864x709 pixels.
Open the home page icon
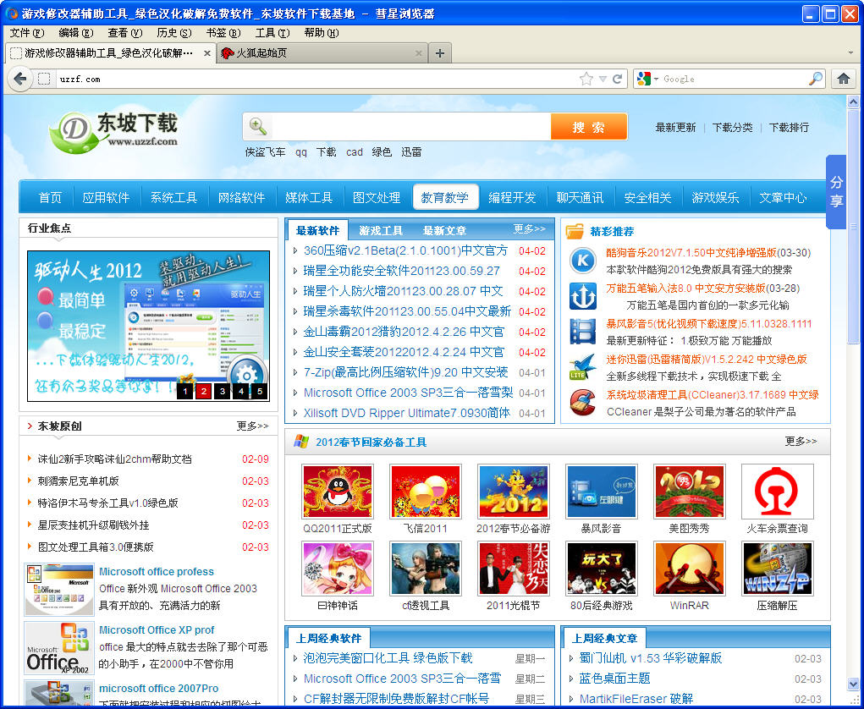click(x=843, y=79)
